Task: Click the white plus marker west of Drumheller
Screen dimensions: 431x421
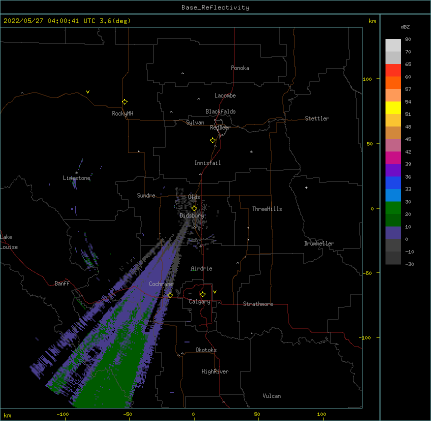Action: pyautogui.click(x=306, y=187)
